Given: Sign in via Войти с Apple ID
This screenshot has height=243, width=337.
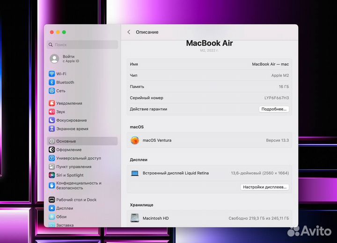Looking at the screenshot, I should point(71,59).
